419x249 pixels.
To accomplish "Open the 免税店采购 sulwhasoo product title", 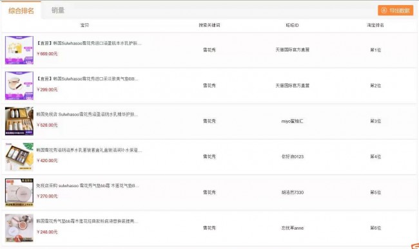I will (x=88, y=185).
